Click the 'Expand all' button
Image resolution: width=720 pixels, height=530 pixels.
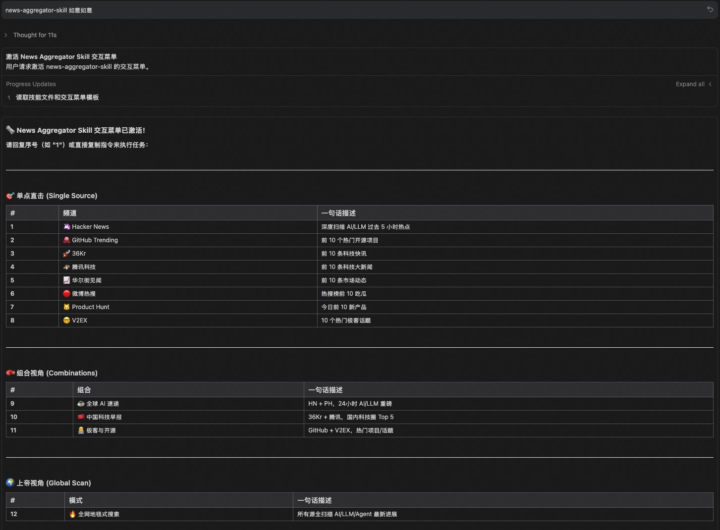click(690, 84)
